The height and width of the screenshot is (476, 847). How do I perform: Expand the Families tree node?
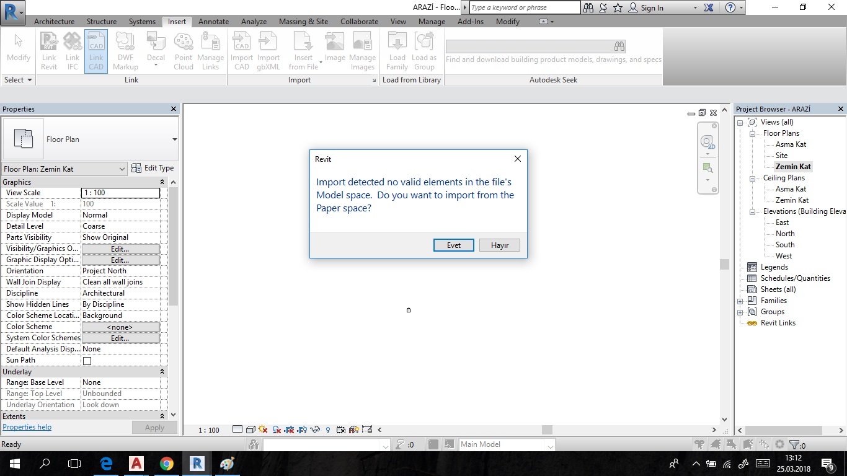pos(740,301)
